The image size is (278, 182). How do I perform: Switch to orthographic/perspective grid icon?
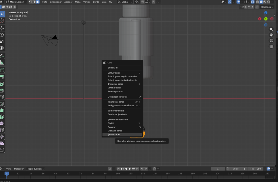tap(271, 46)
